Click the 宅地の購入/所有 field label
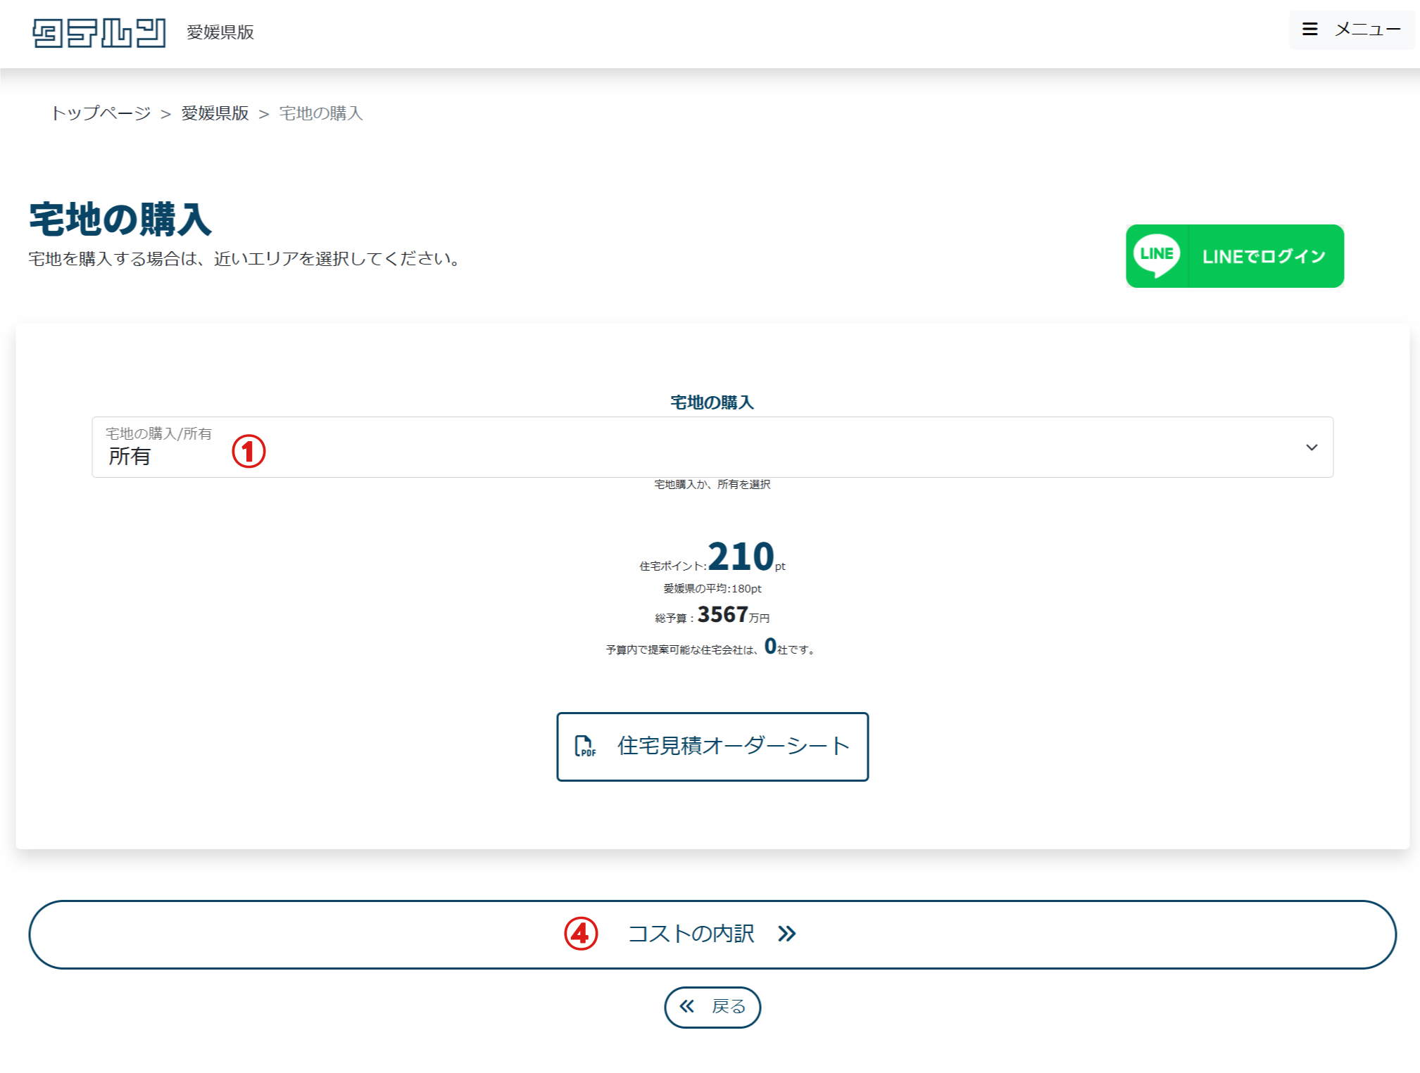This screenshot has width=1420, height=1073. 158,433
